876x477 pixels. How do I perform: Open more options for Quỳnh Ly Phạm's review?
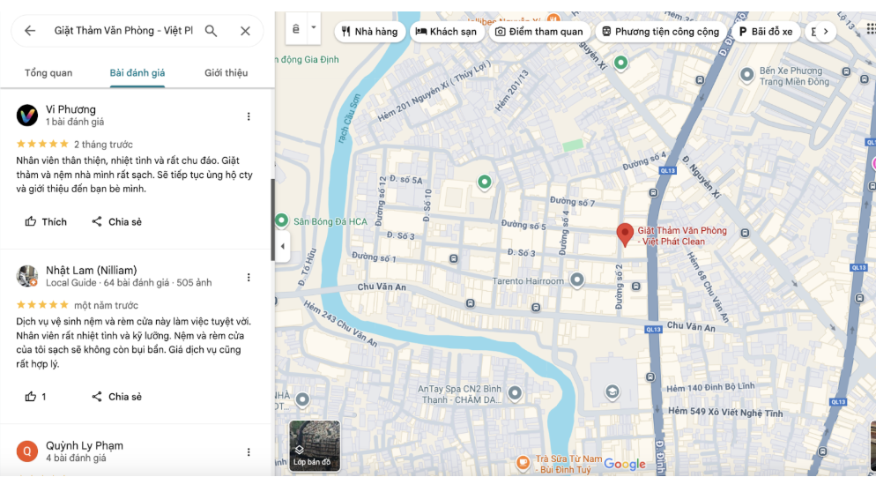pyautogui.click(x=249, y=452)
